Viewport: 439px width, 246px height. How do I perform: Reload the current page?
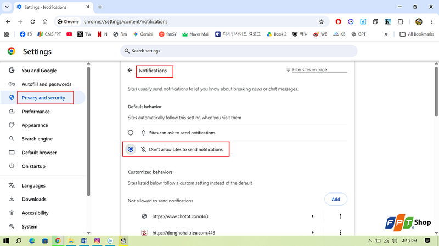33,21
